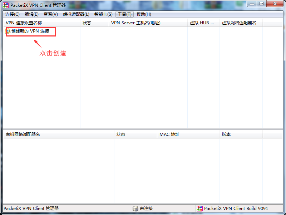Open the 虚拟适配器(L) menu
Viewport: 286px width, 215px height.
[x=76, y=14]
